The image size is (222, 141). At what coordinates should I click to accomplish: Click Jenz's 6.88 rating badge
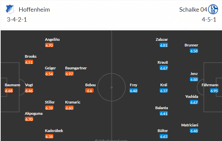tap(194, 79)
